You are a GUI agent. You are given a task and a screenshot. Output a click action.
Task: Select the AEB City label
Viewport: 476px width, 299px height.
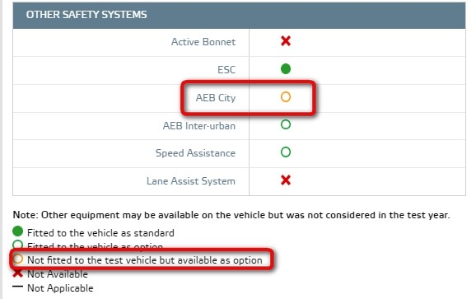point(216,98)
